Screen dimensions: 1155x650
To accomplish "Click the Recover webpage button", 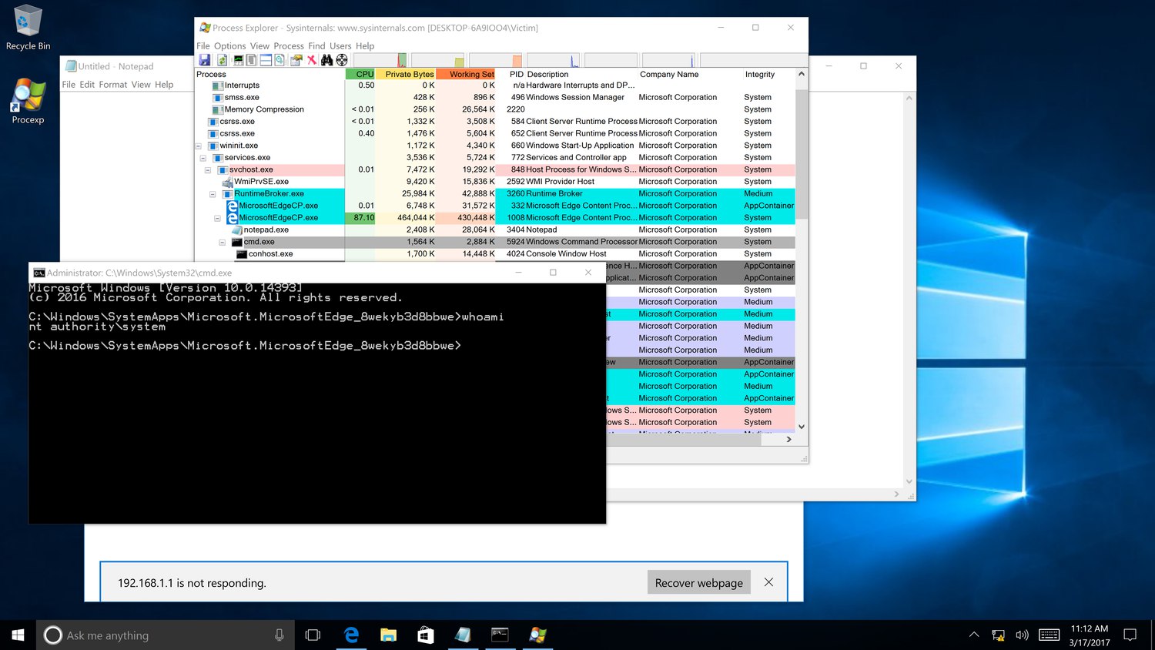I will (699, 582).
